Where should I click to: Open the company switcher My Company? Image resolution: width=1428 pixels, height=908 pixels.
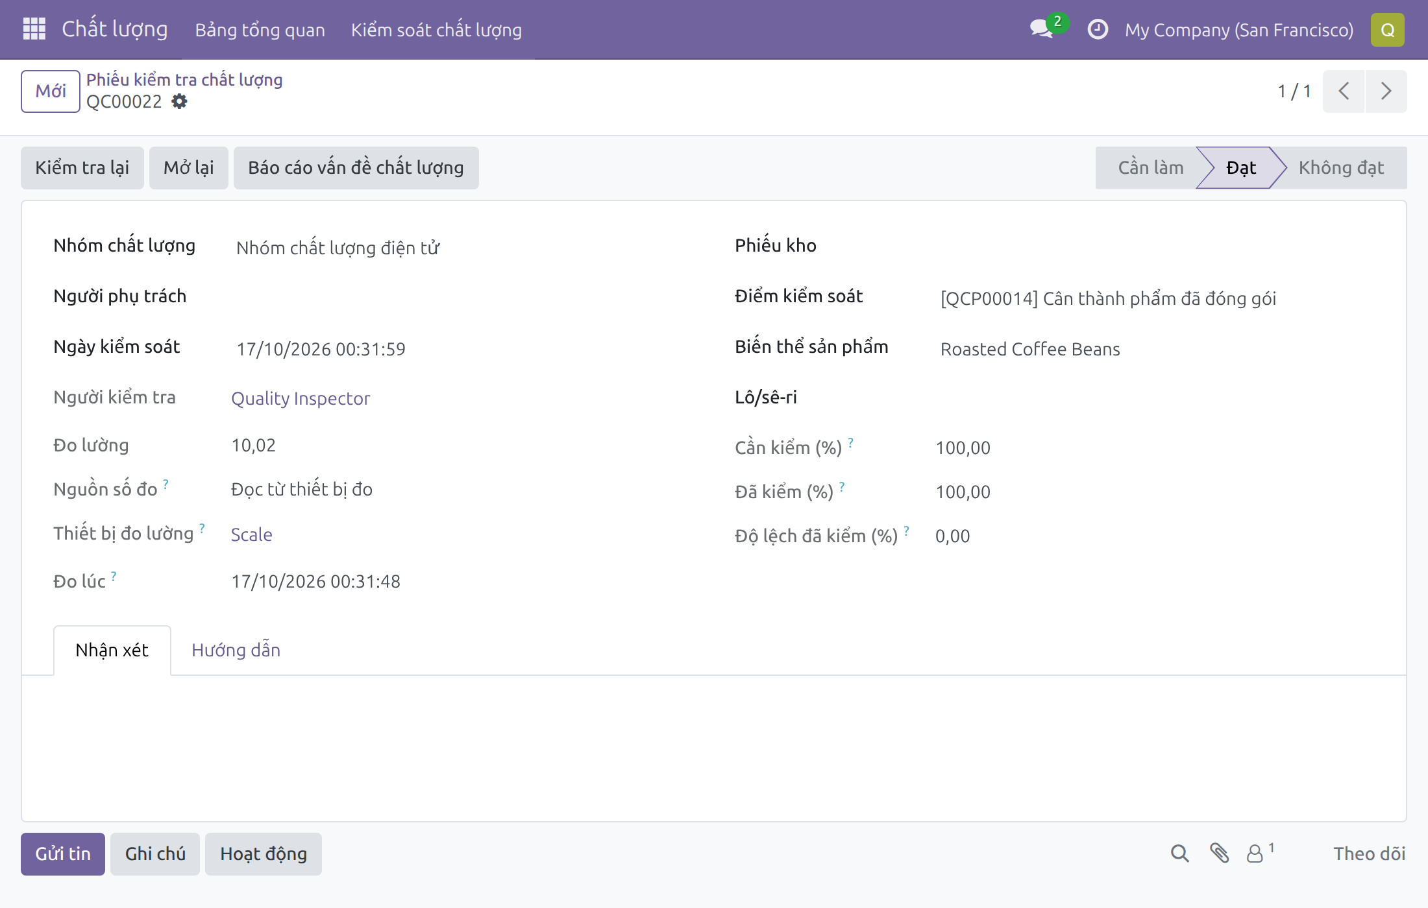(1239, 30)
